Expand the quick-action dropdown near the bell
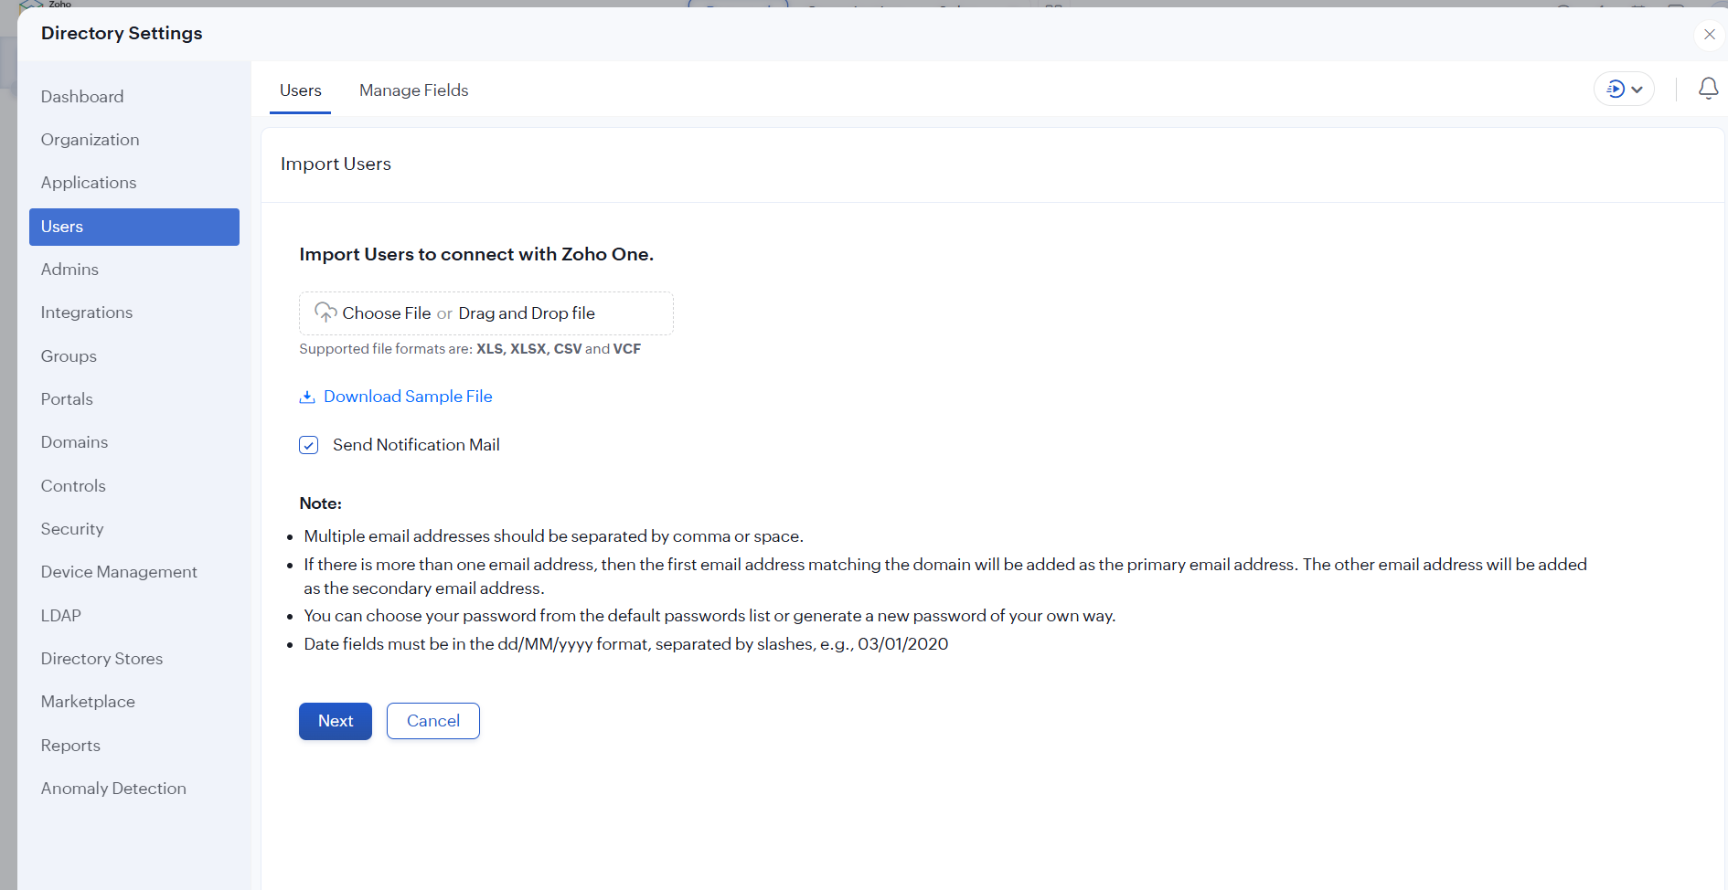 tap(1624, 89)
